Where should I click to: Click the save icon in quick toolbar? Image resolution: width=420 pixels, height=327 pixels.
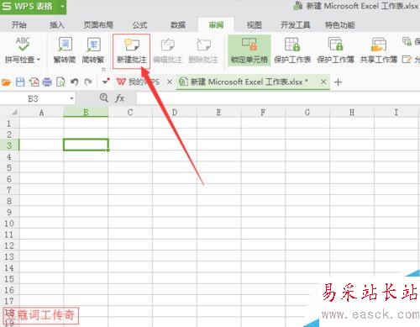click(x=20, y=82)
